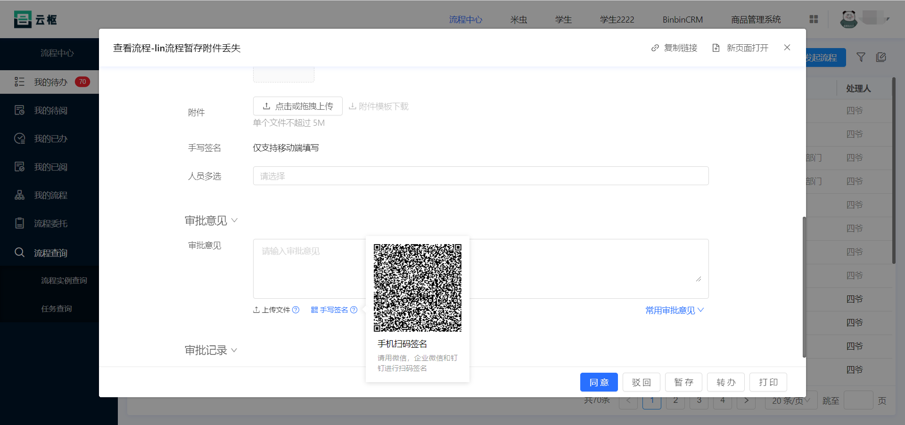Screen dimensions: 905x425
Task: Click 发起流程 button behind the dialog
Action: click(x=826, y=57)
